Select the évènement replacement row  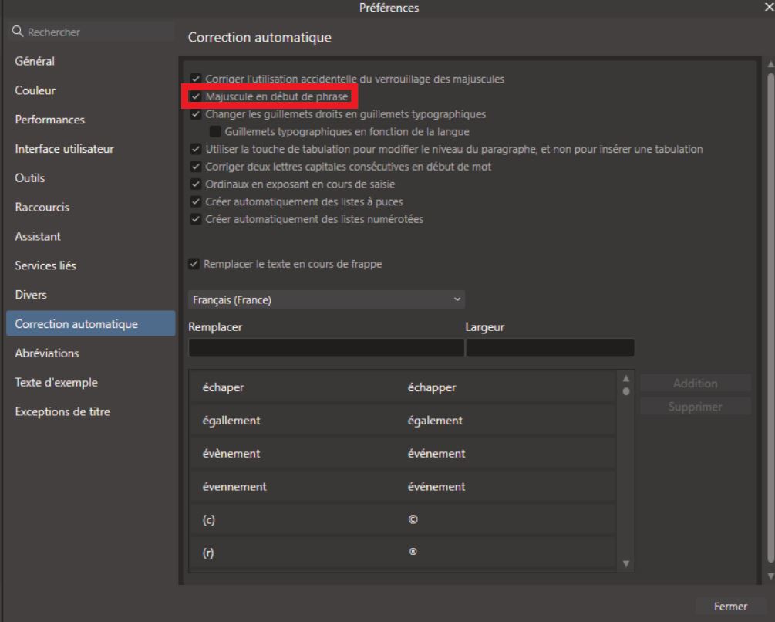[x=403, y=454]
